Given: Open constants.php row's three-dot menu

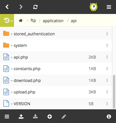Looking at the screenshot, I should 107,68.
